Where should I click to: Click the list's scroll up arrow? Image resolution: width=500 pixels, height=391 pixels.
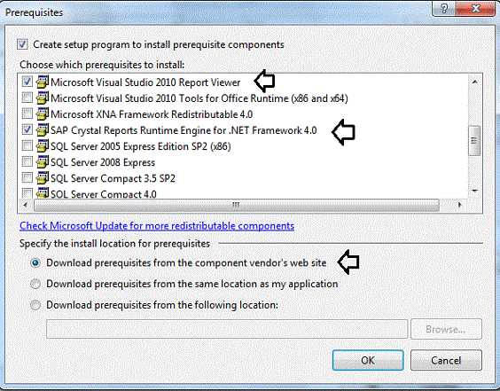[x=474, y=82]
